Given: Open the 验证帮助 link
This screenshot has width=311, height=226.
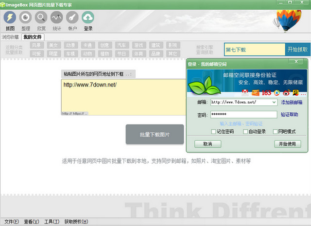Looking at the screenshot, I should [290, 115].
